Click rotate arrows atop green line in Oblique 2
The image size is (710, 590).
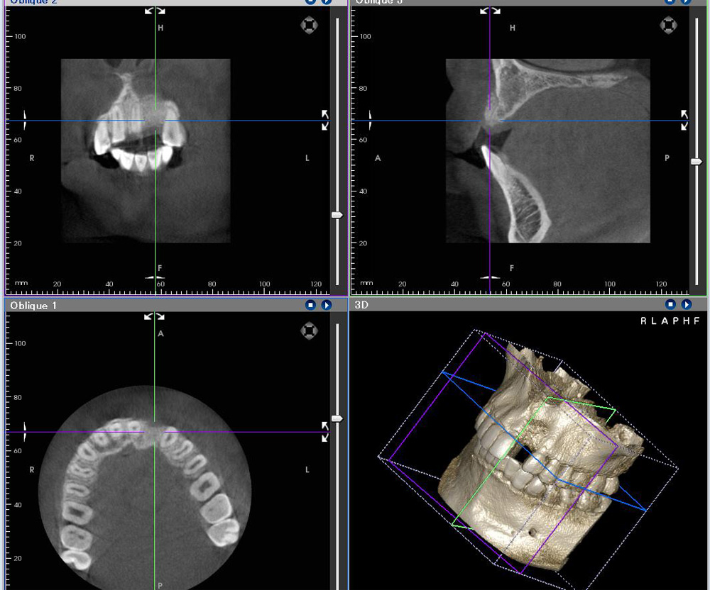point(155,11)
